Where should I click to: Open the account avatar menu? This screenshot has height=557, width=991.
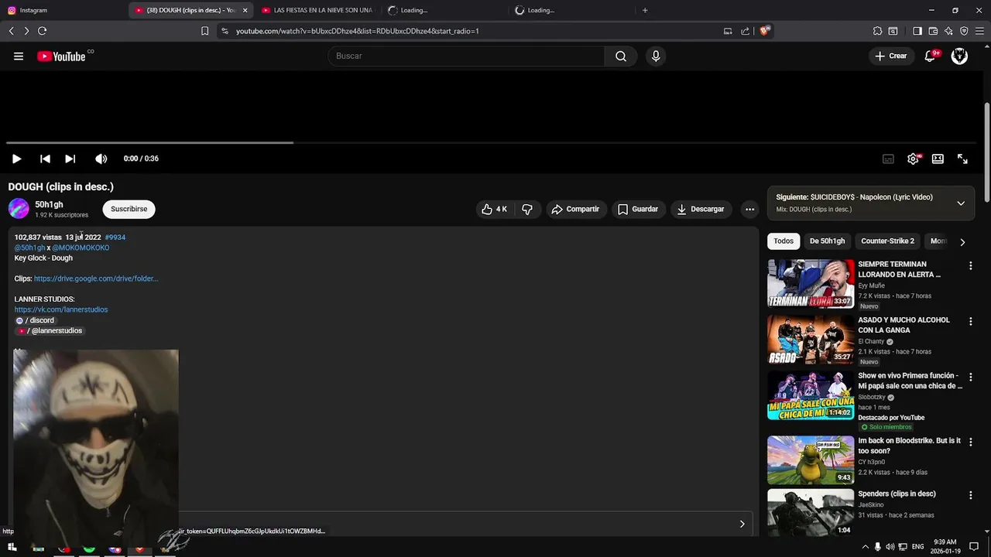tap(959, 56)
